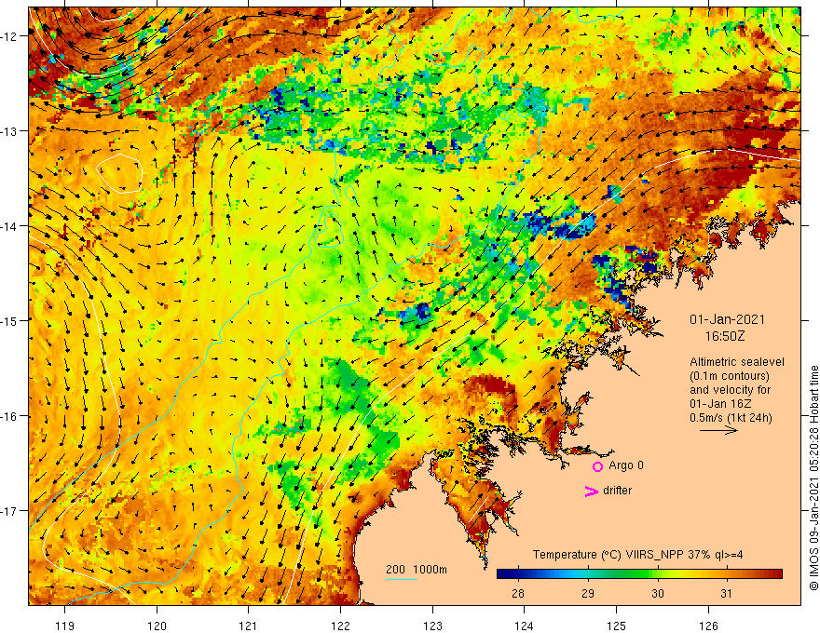820x633 pixels.
Task: Click latitude axis label '-15'
Action: point(10,320)
